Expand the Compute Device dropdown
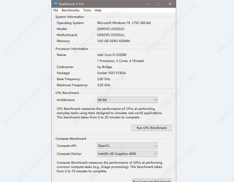The height and width of the screenshot is (182, 234). [127, 154]
